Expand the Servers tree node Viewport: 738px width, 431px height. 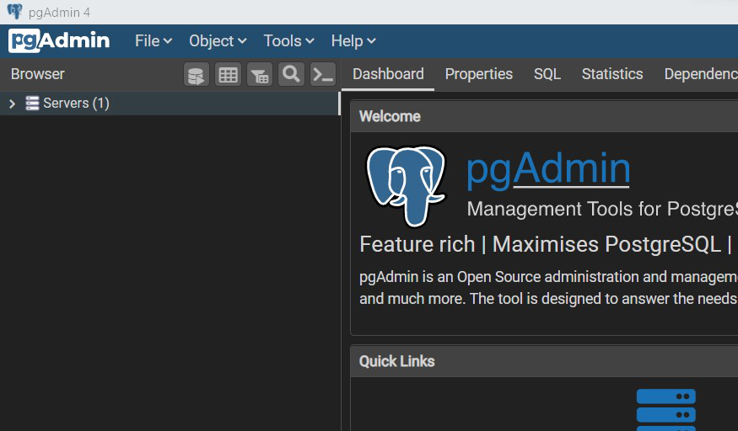[12, 104]
